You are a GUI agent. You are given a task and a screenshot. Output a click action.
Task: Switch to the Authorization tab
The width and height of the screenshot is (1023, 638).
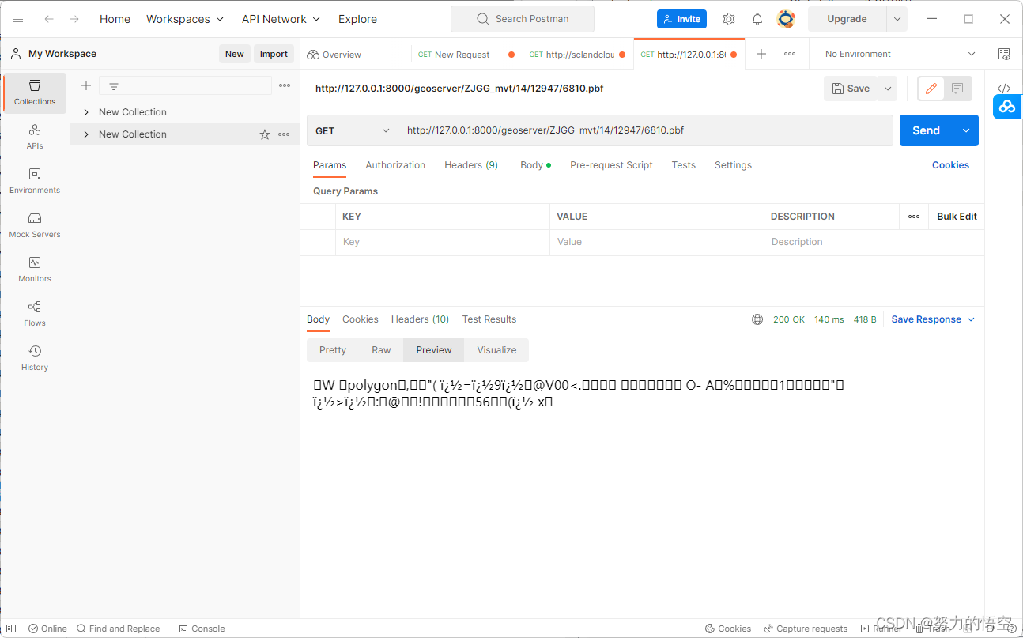click(395, 165)
